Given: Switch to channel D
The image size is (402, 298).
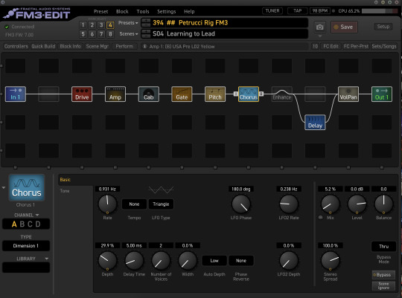Looking at the screenshot, I should (38, 224).
